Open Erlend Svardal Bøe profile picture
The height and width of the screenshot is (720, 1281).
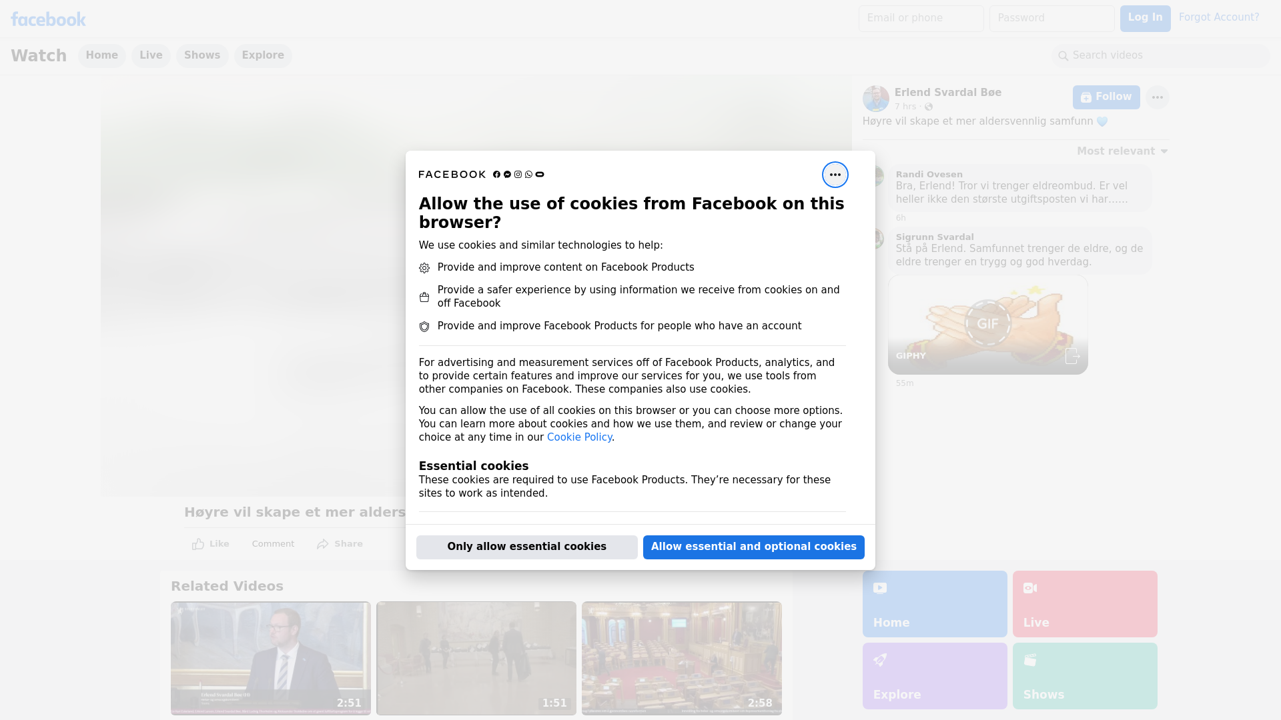click(875, 99)
